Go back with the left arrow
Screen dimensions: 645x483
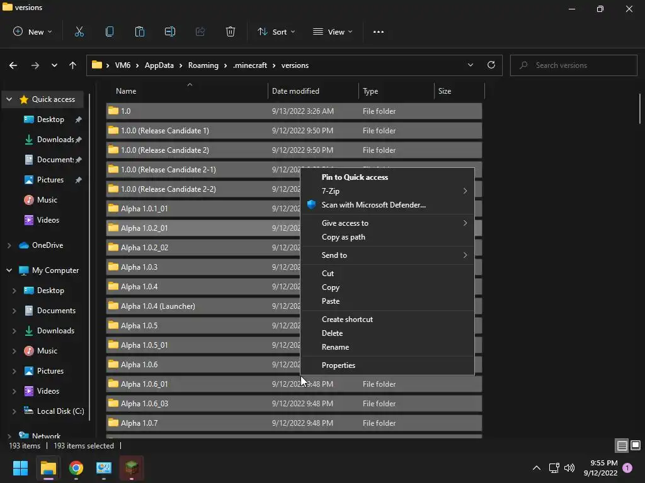pyautogui.click(x=13, y=65)
